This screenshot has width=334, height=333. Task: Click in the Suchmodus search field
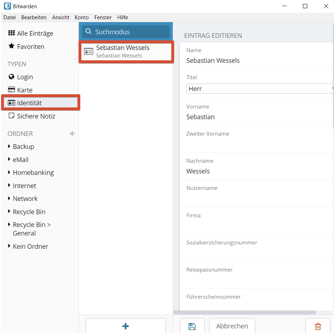(126, 32)
